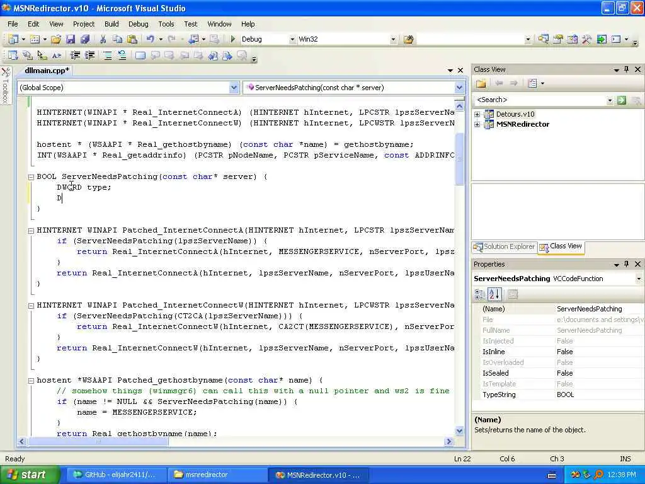
Task: Open Properties Window from the toolbar icon
Action: [558, 39]
